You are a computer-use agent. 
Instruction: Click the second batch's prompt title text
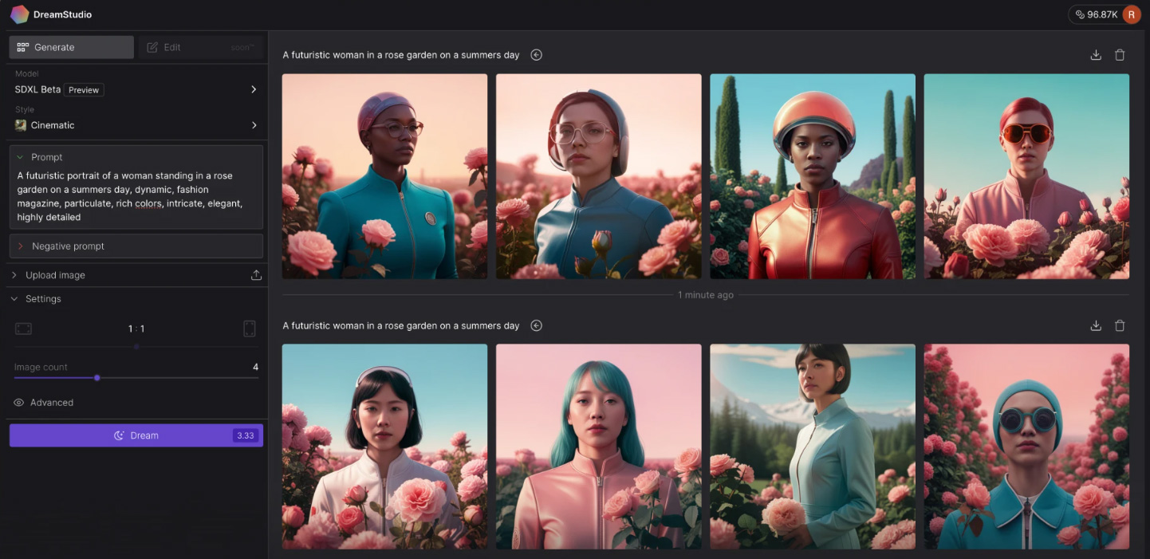point(401,325)
